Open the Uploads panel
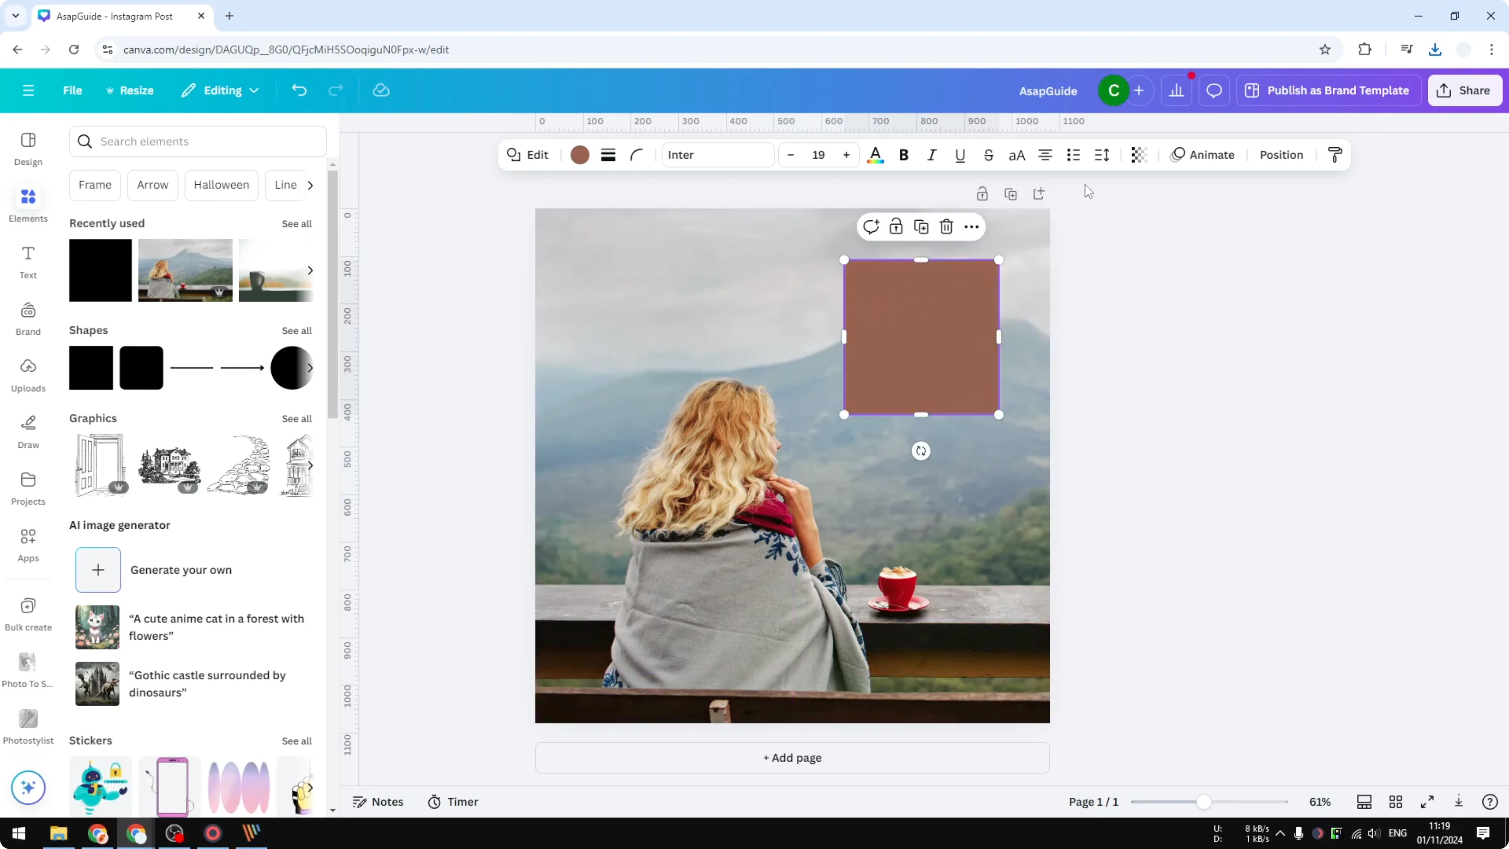 click(x=27, y=375)
